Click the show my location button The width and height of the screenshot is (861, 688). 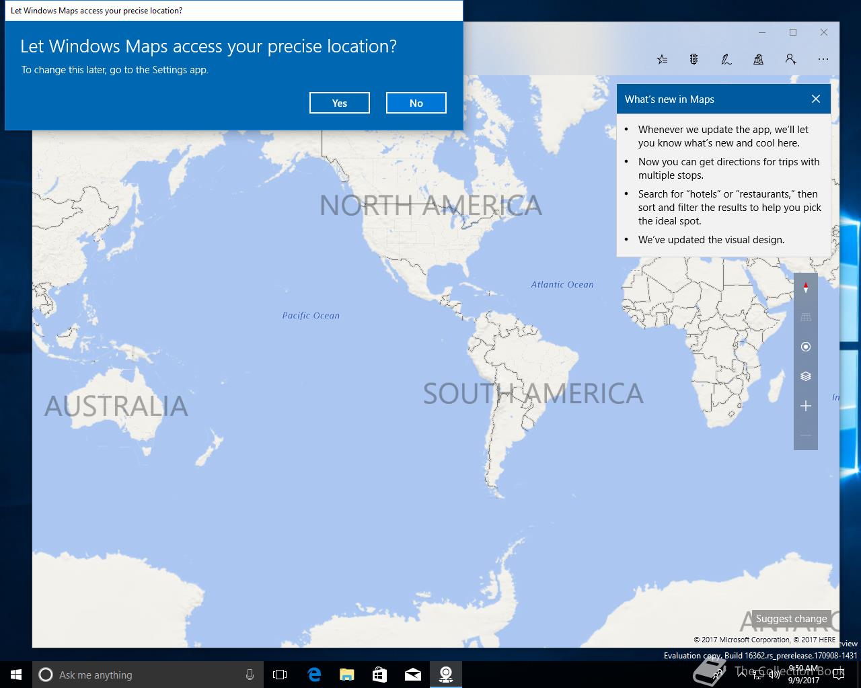[x=806, y=347]
